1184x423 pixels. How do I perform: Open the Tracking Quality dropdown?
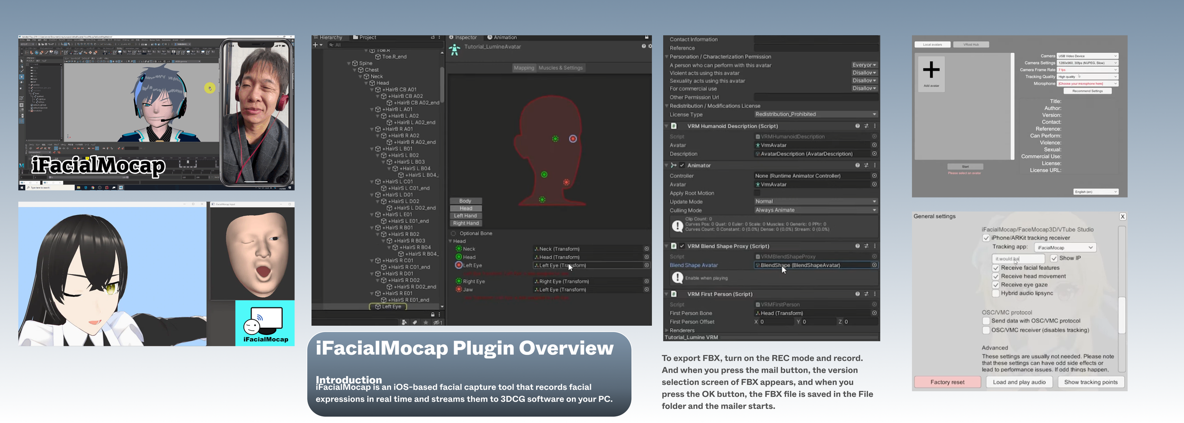coord(1088,76)
